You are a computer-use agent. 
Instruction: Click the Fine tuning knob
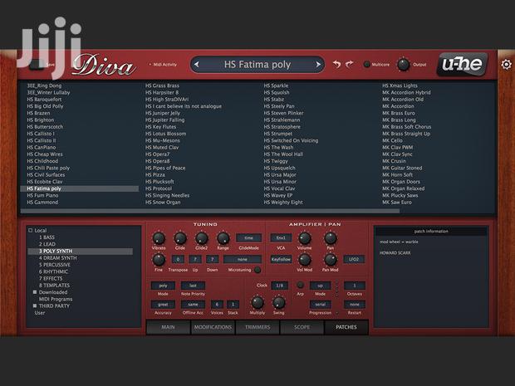[x=159, y=260]
